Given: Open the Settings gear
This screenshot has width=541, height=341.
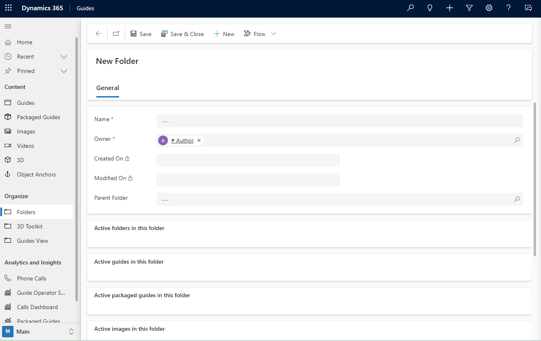Looking at the screenshot, I should point(489,8).
